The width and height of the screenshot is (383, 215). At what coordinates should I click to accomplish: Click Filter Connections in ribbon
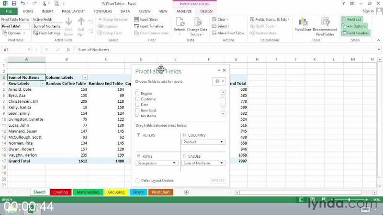[151, 33]
